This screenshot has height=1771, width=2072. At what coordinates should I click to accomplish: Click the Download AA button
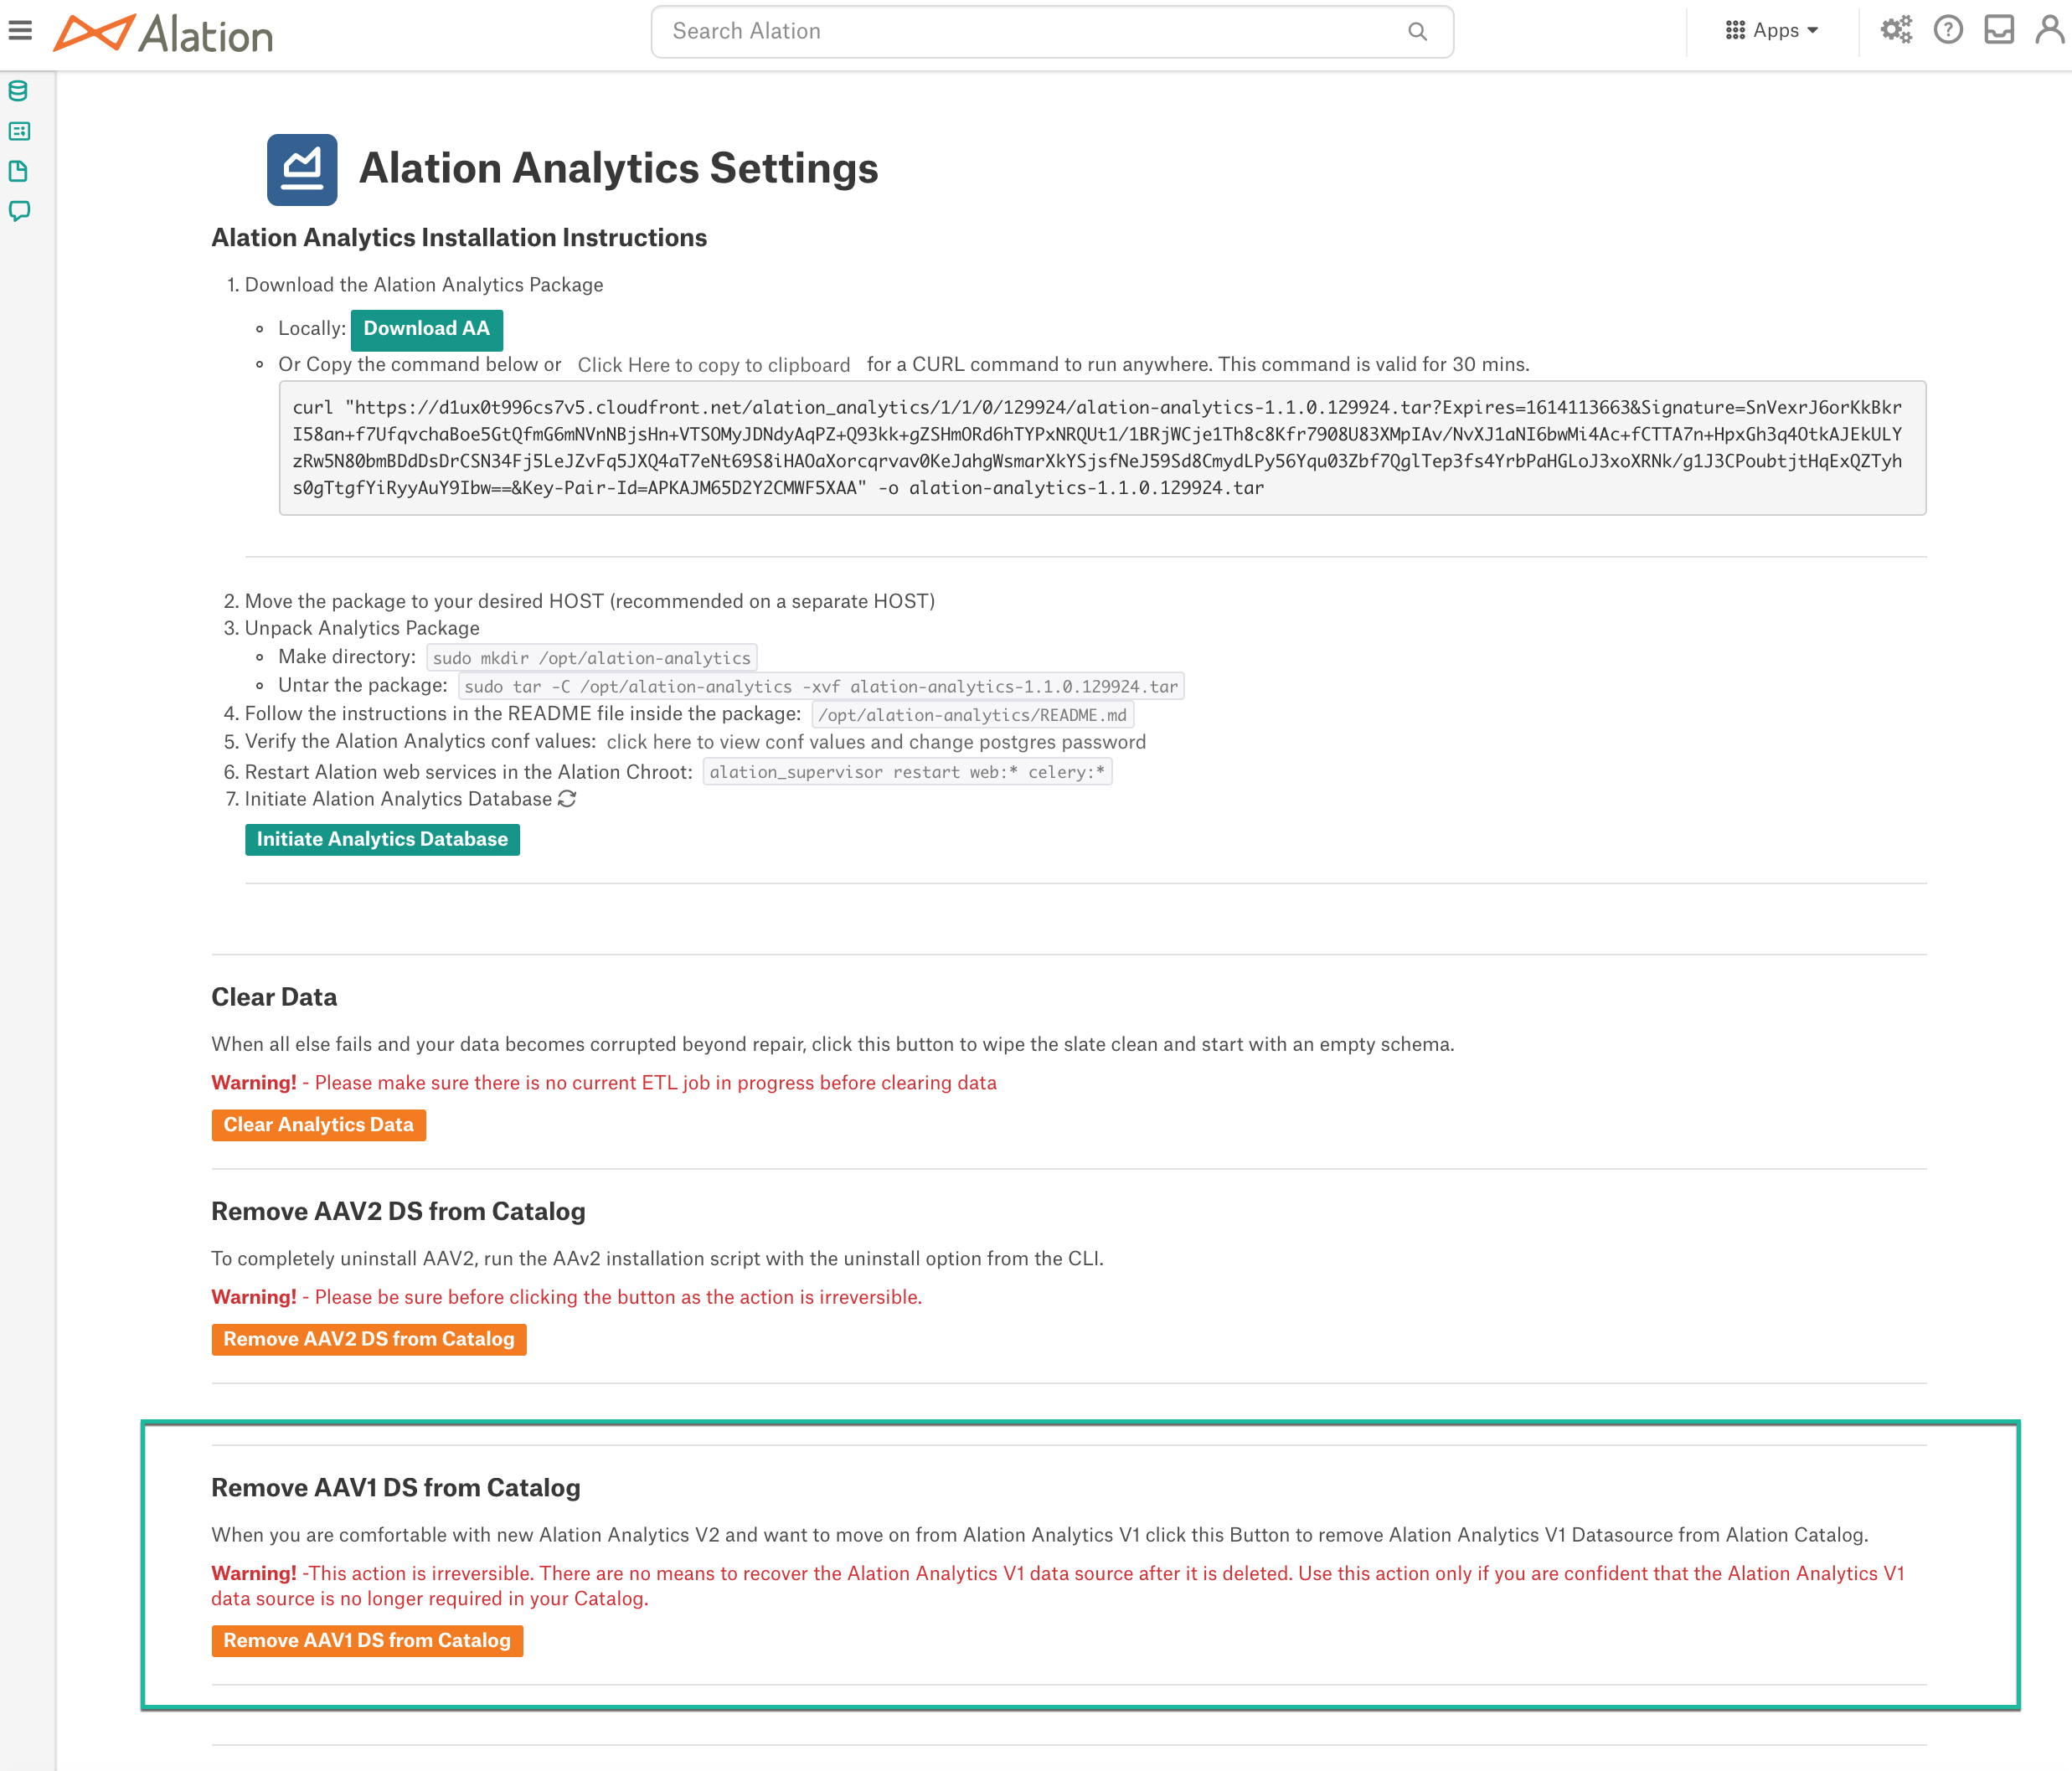click(x=427, y=329)
